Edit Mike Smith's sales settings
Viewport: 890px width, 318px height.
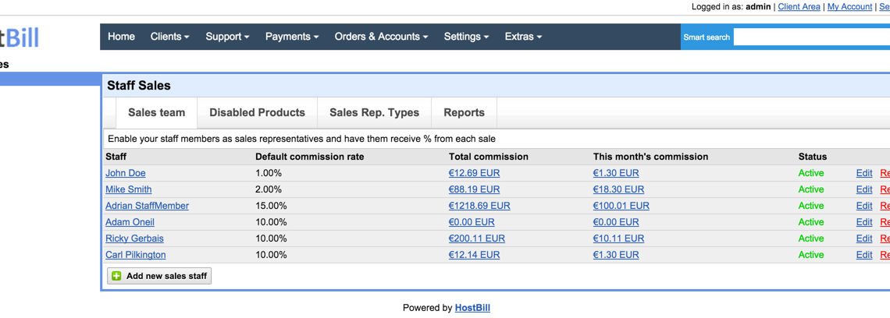(x=864, y=189)
